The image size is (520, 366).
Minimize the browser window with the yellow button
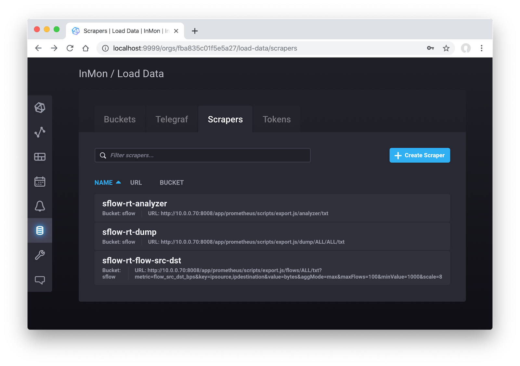click(x=47, y=29)
